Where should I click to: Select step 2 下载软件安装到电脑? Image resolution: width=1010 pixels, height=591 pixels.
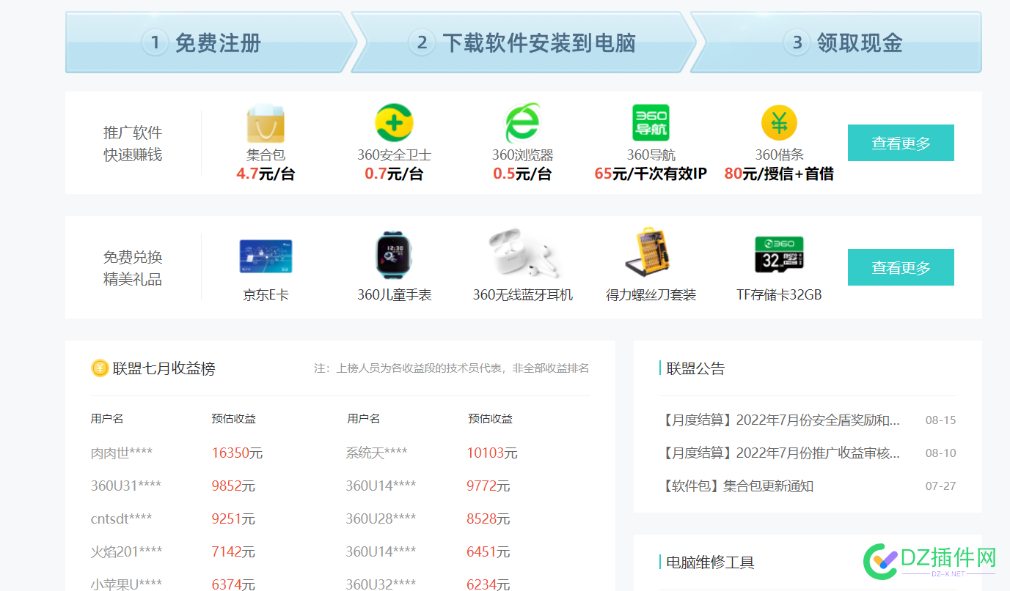(522, 42)
